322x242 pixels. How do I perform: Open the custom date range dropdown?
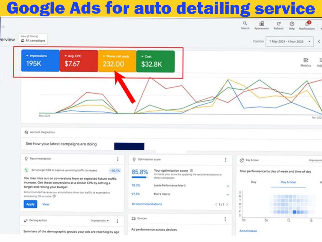(x=289, y=42)
